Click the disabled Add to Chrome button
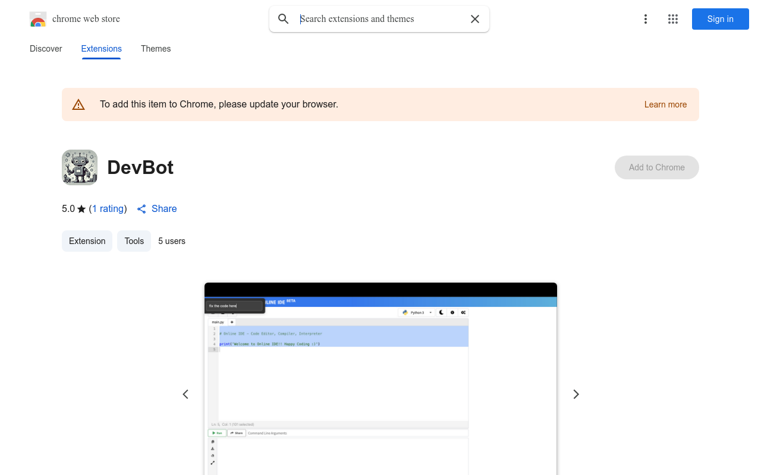This screenshot has height=475, width=761. [x=657, y=167]
